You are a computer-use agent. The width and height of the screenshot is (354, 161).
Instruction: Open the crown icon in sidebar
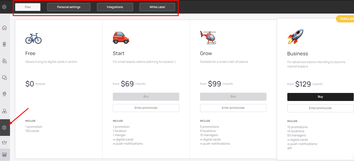[4, 142]
